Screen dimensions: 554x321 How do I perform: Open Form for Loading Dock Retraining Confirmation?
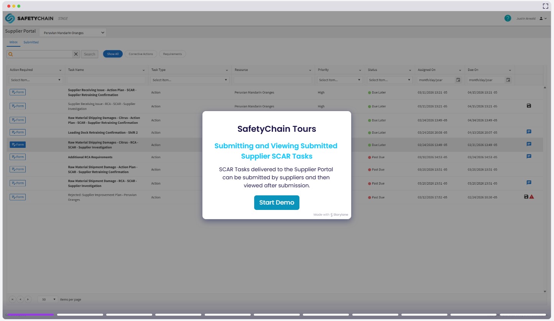(18, 132)
